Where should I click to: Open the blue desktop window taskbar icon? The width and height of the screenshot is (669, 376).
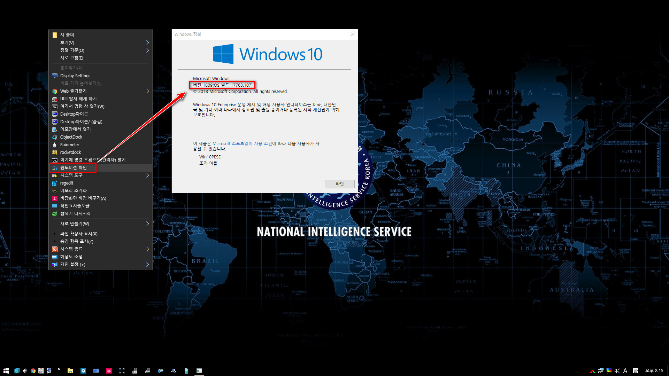[96, 371]
